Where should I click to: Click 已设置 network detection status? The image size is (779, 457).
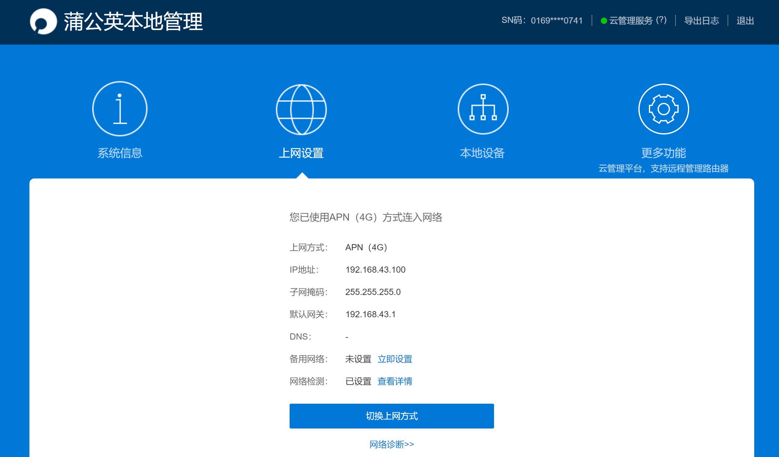coord(358,381)
